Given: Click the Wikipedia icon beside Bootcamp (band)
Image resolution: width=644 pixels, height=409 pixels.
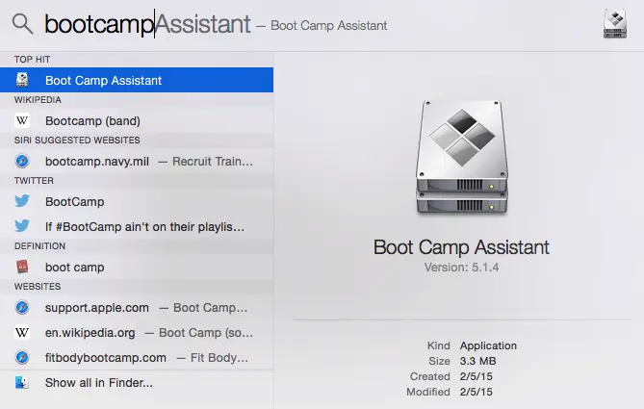Looking at the screenshot, I should click(x=22, y=121).
